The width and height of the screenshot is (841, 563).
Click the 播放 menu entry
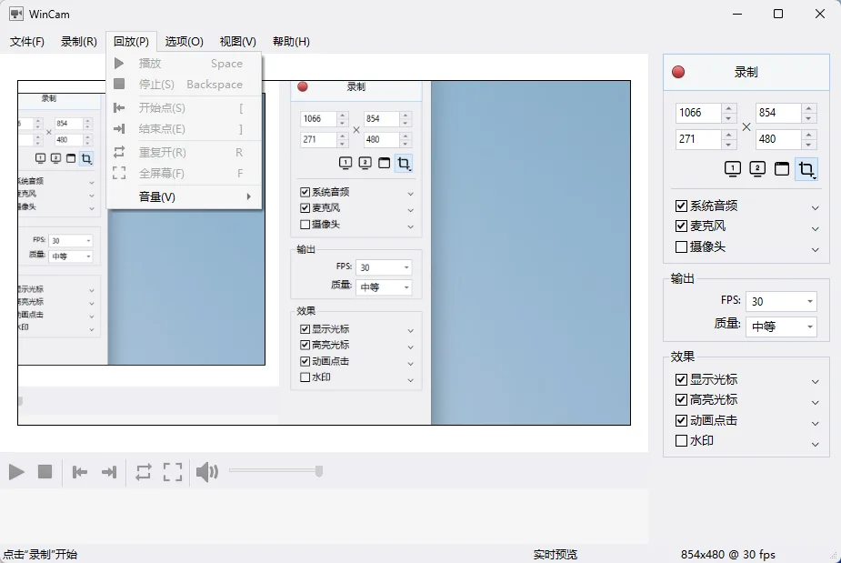coord(184,64)
